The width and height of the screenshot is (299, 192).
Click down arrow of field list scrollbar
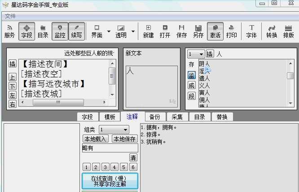click(x=112, y=95)
